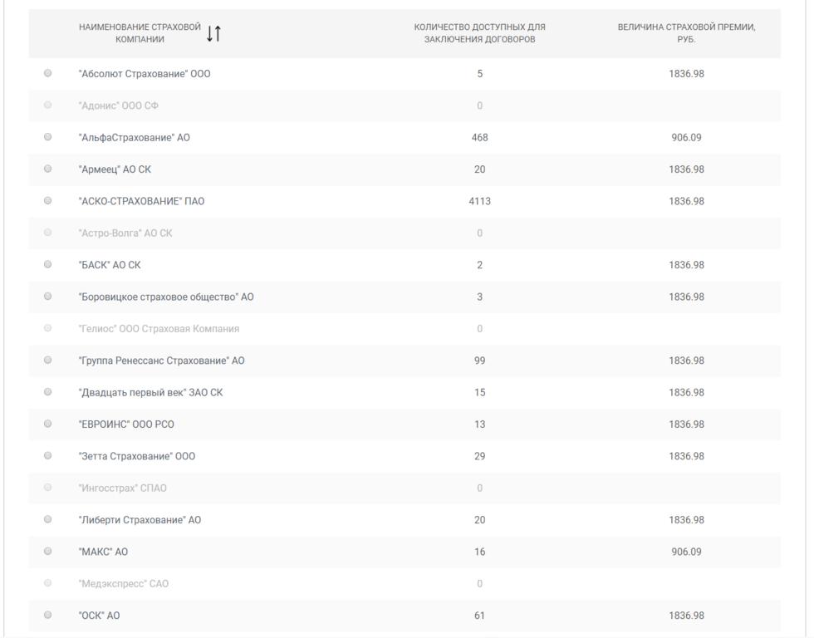This screenshot has height=638, width=814.
Task: Click the sort arrows icon beside company name header
Action: point(214,34)
